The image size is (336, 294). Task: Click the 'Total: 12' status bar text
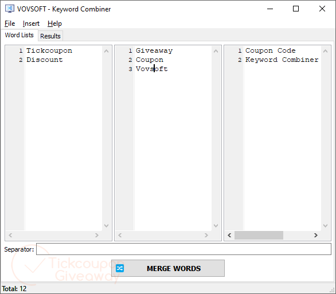tap(14, 289)
